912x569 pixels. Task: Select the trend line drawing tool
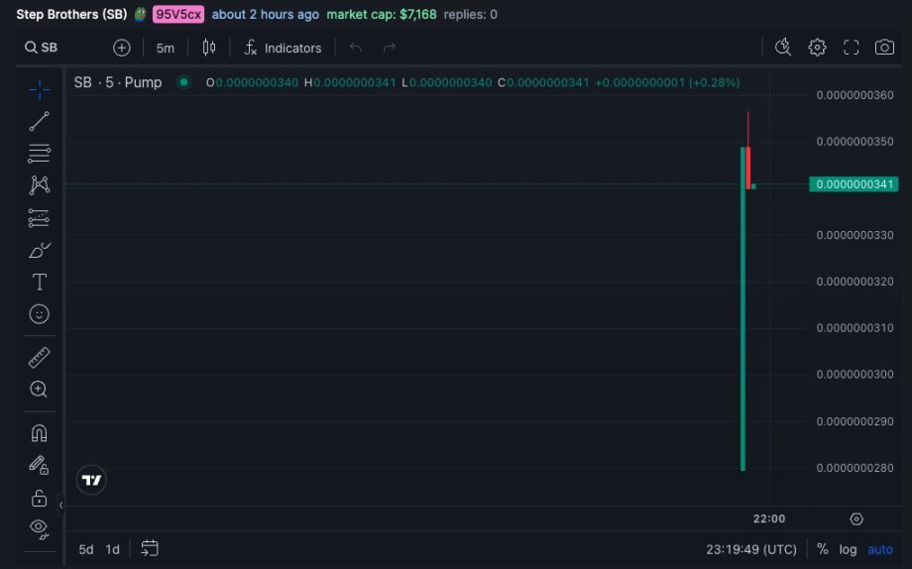click(40, 122)
